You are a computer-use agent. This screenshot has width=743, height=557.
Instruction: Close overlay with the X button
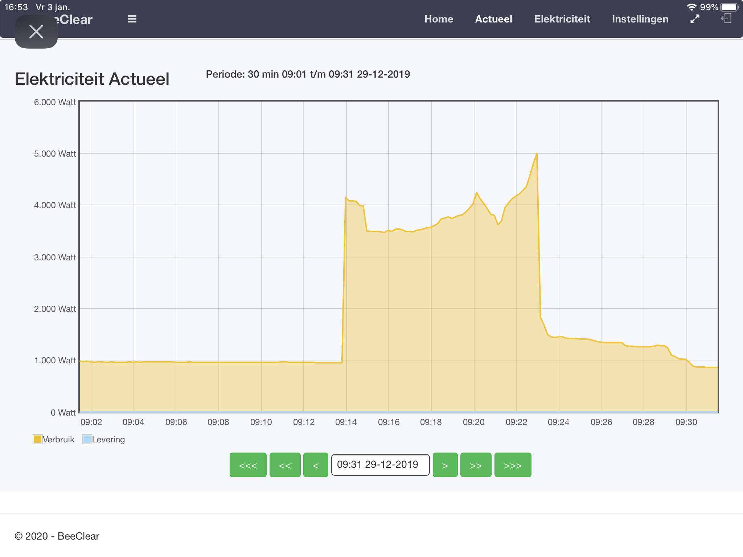pos(36,32)
